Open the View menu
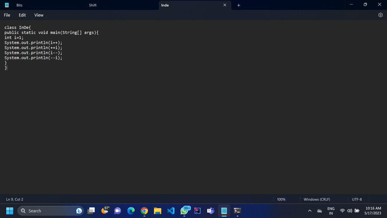 (39, 15)
